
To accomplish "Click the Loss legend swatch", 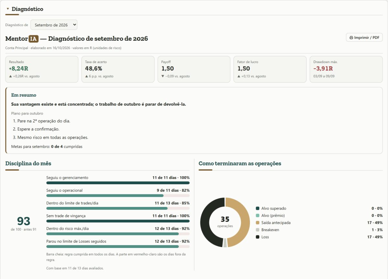I will click(x=257, y=237).
